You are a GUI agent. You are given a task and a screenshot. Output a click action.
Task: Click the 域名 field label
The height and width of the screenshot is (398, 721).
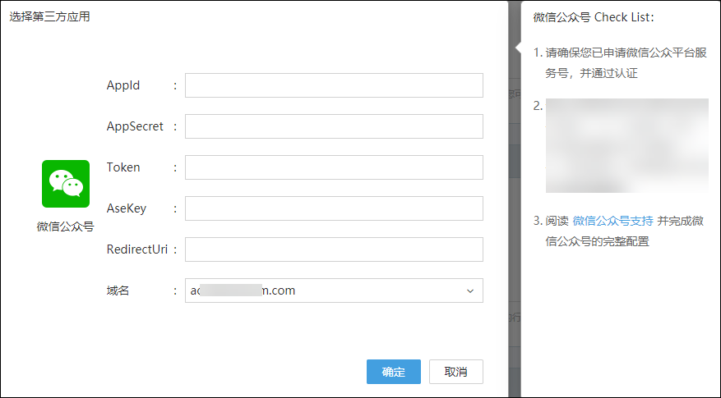[118, 290]
